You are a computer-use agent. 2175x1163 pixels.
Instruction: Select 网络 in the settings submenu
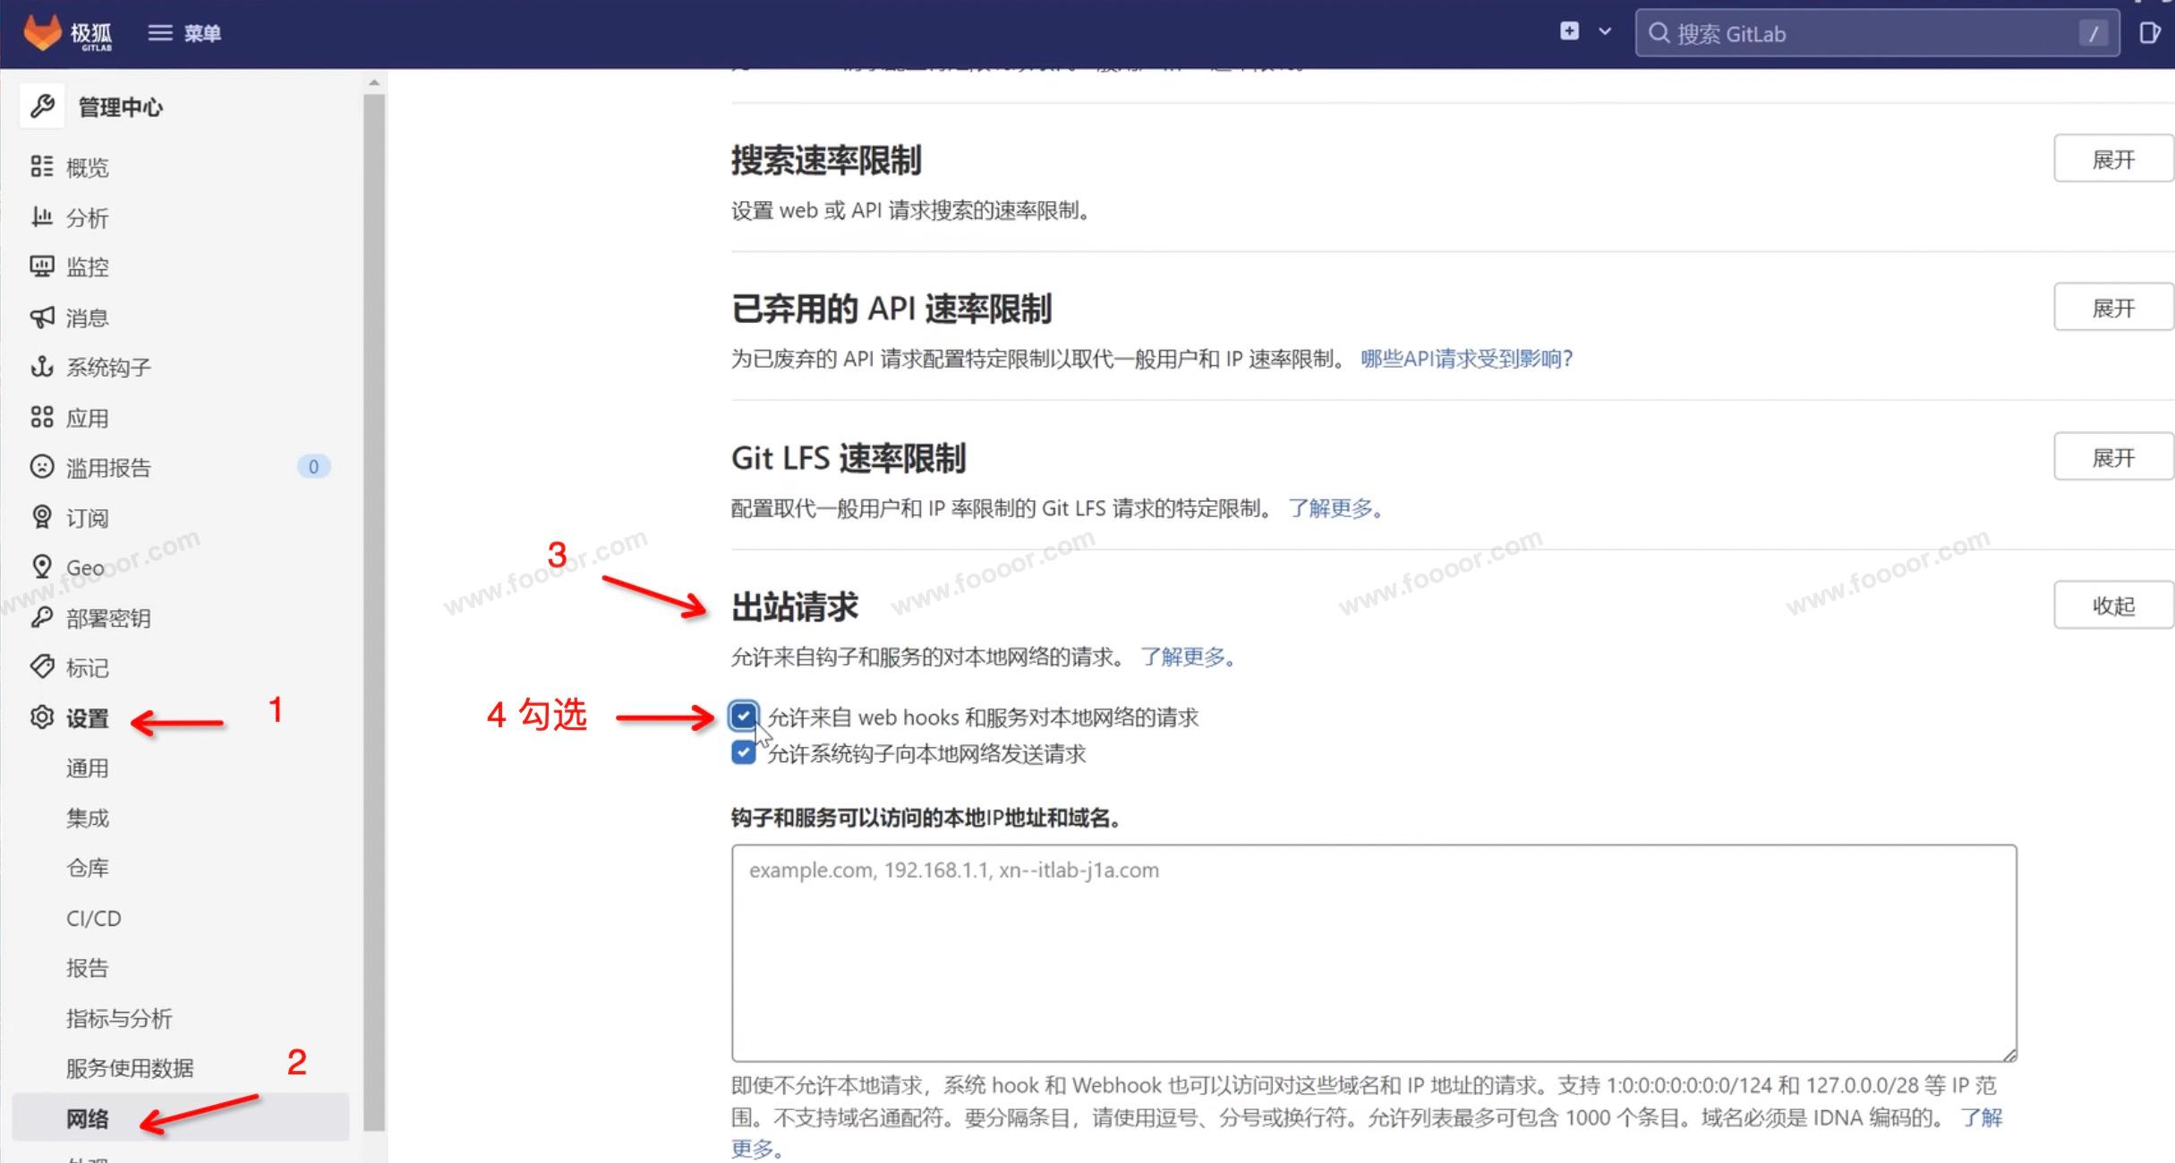click(88, 1118)
